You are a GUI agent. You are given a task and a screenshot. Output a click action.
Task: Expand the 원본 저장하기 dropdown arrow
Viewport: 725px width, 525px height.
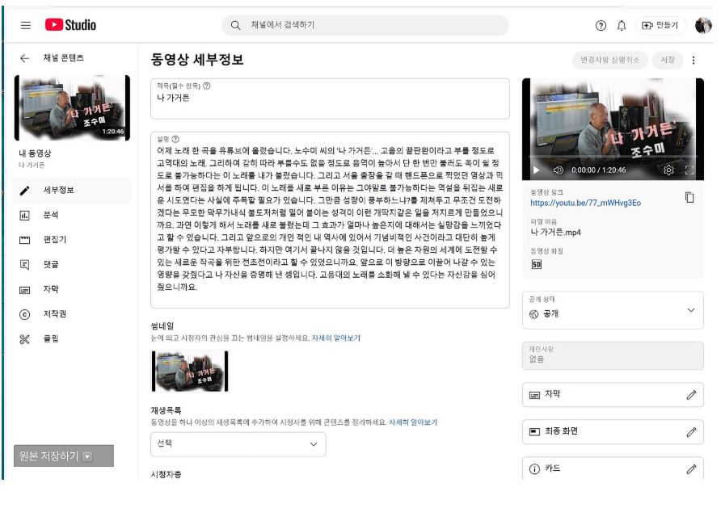tap(87, 456)
